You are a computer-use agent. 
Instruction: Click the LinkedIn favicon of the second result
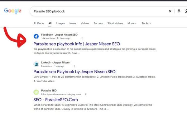pyautogui.click(x=36, y=64)
